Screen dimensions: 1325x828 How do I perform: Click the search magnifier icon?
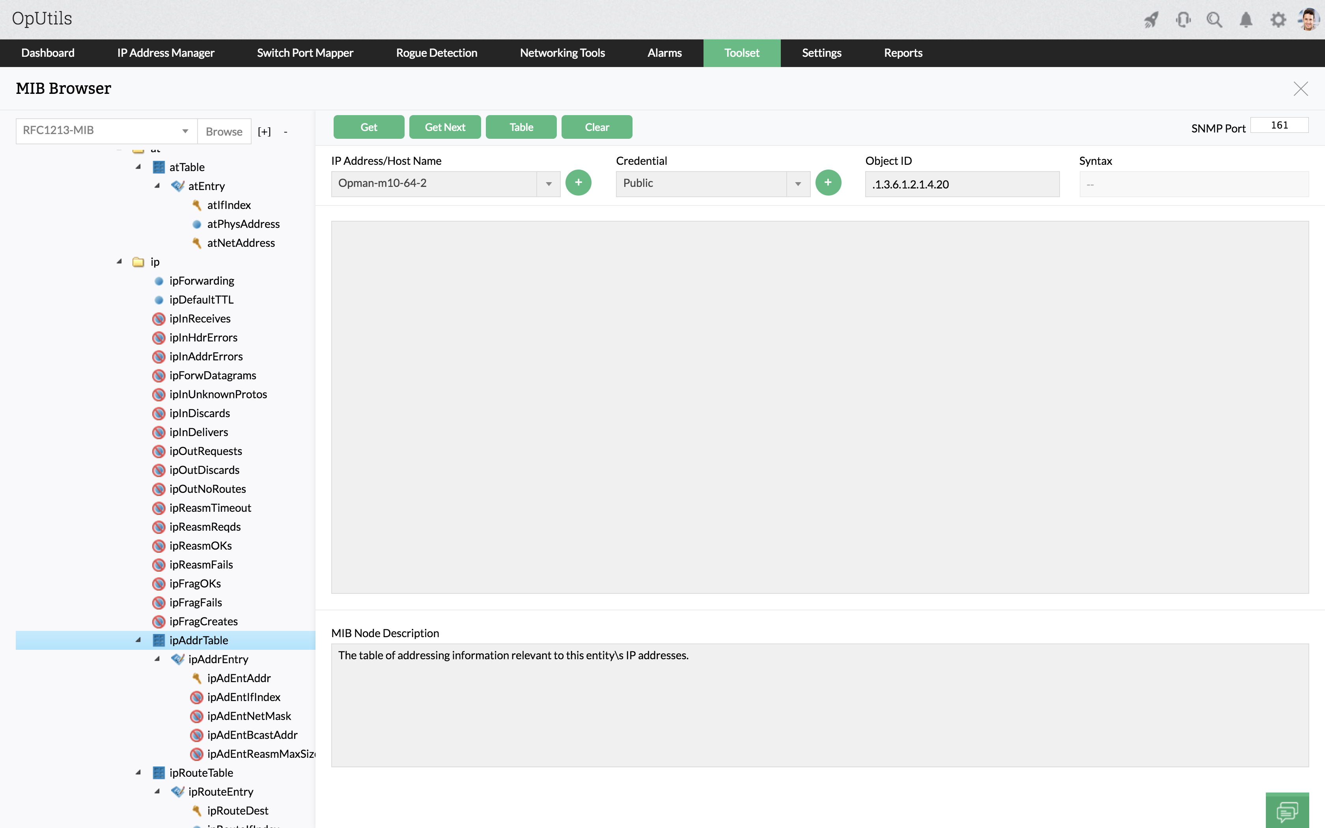1214,20
